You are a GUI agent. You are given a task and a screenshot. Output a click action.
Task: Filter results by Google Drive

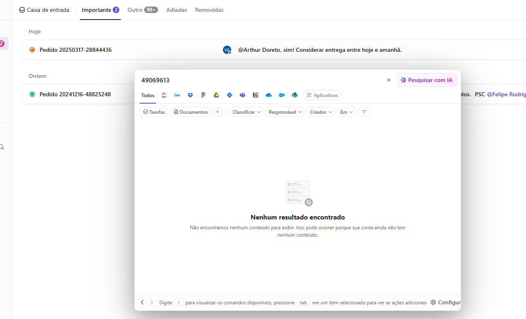(216, 95)
